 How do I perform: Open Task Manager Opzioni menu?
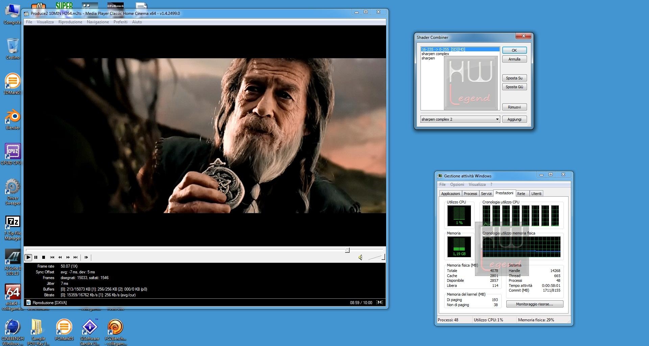point(457,184)
